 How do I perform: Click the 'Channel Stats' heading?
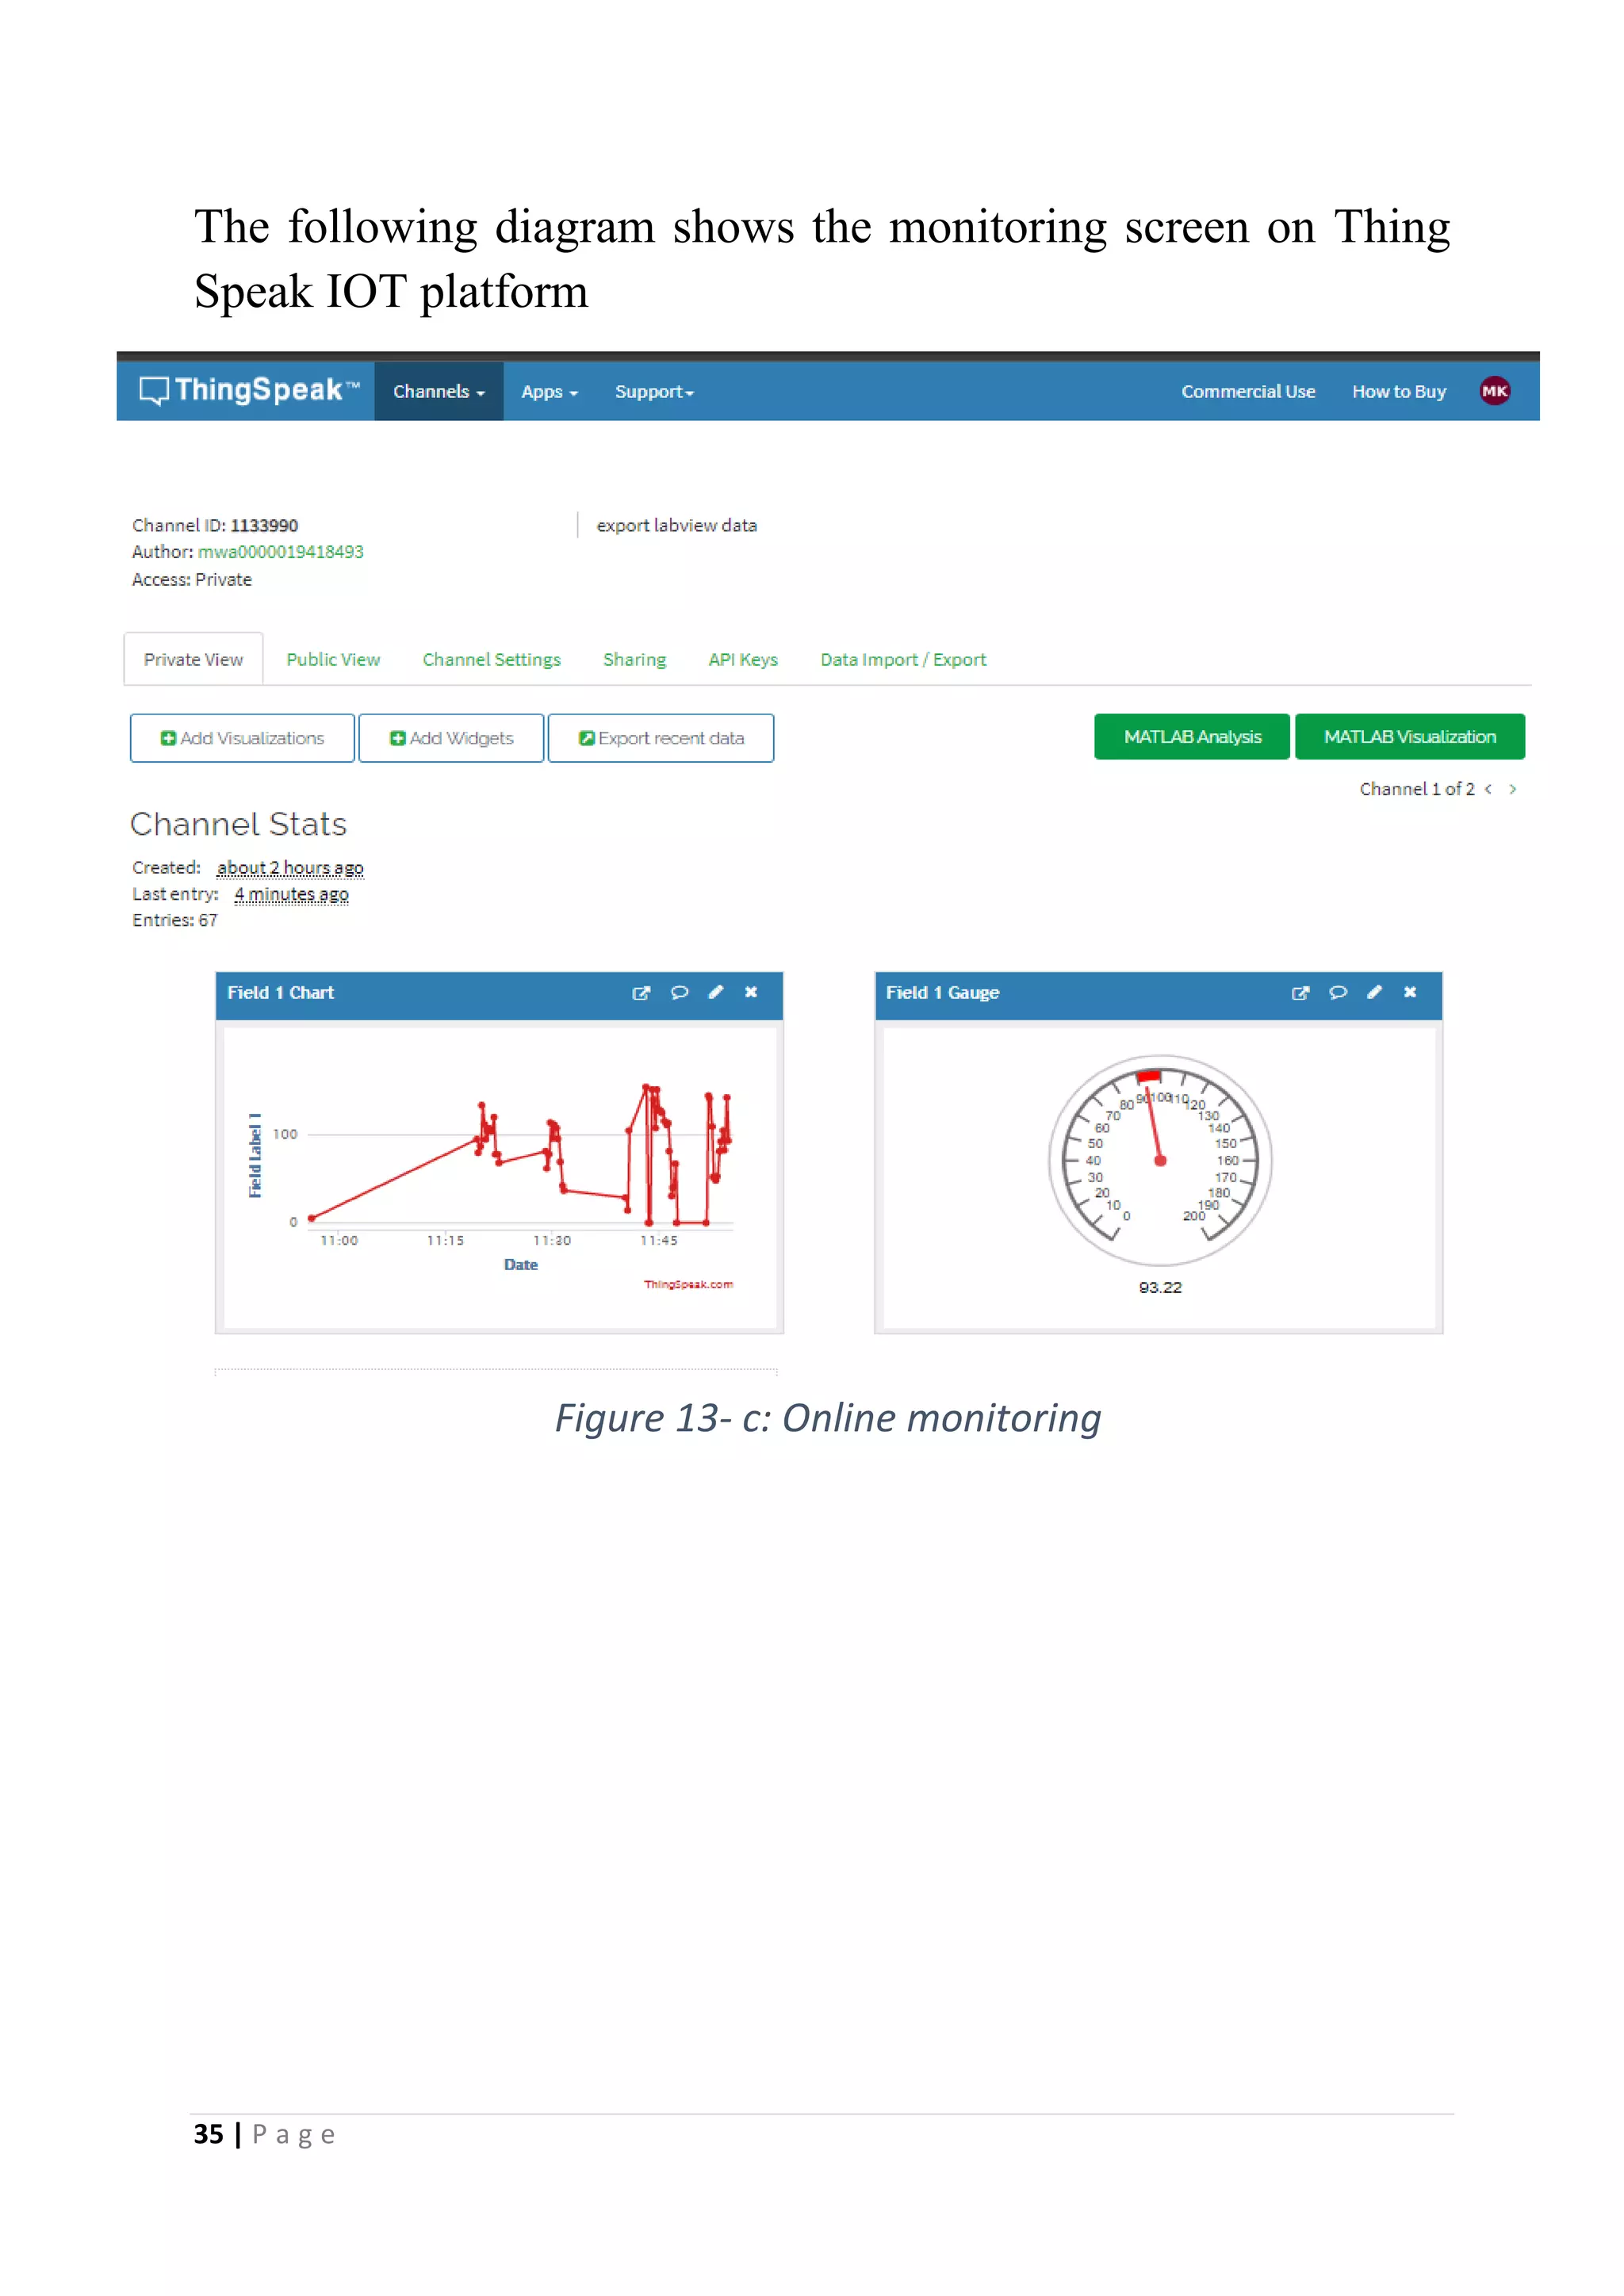tap(238, 824)
